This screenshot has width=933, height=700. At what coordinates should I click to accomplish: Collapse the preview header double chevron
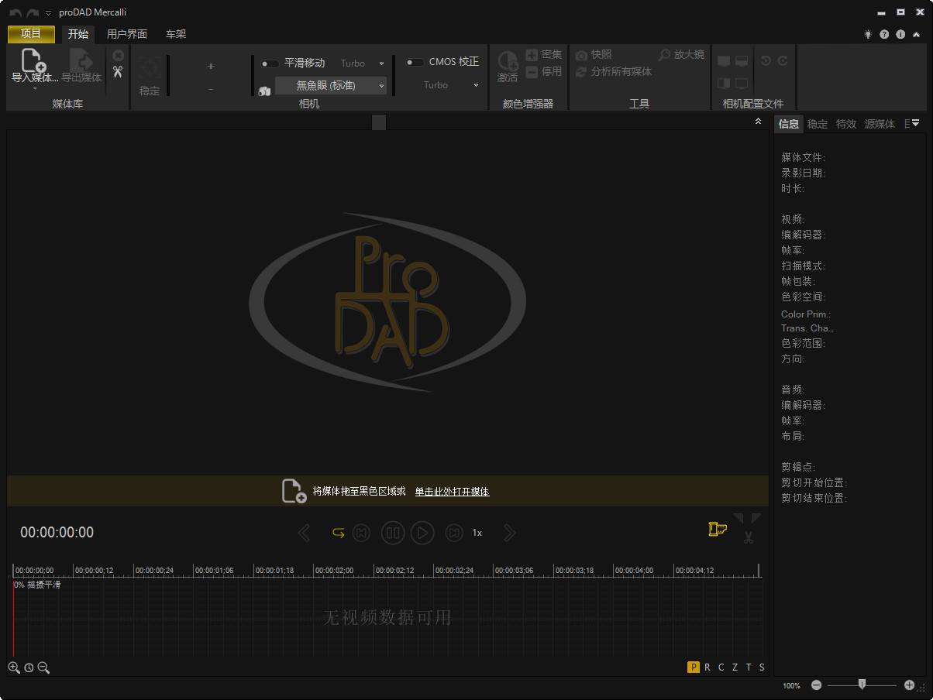pos(758,122)
